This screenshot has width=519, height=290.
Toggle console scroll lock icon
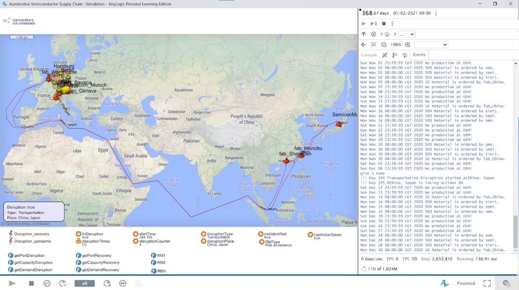tap(395, 55)
